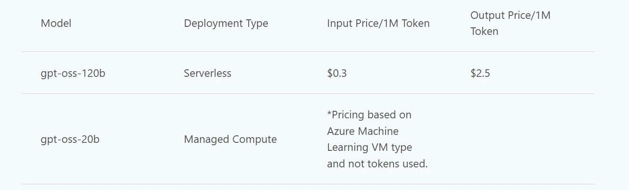This screenshot has width=629, height=190.
Task: Select the gpt-oss-120b model cell
Action: [73, 74]
